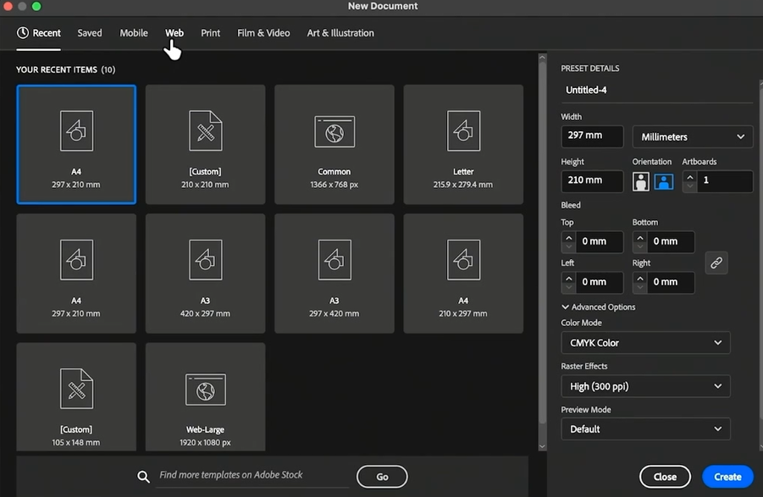This screenshot has width=763, height=497.
Task: Select the Letter 215.9 x 279.4 mm preset
Action: (463, 145)
